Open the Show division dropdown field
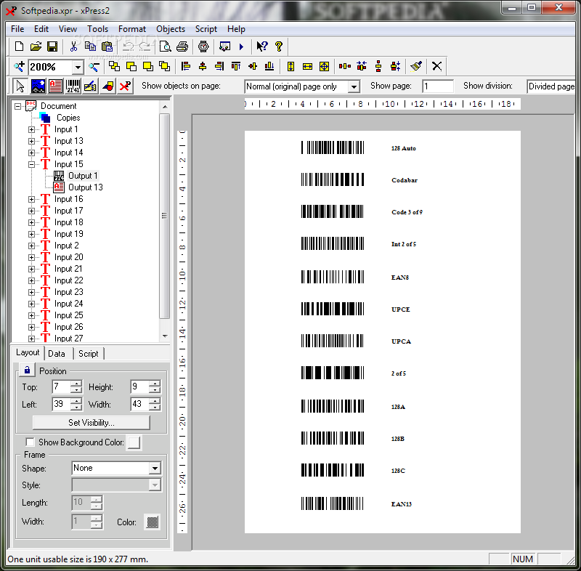The image size is (581, 571). (551, 86)
